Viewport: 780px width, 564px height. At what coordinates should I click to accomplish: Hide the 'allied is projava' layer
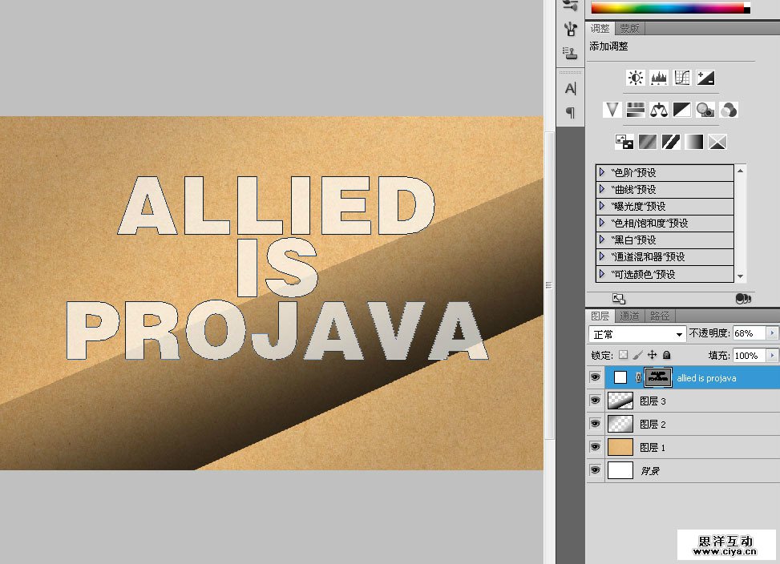click(x=595, y=377)
